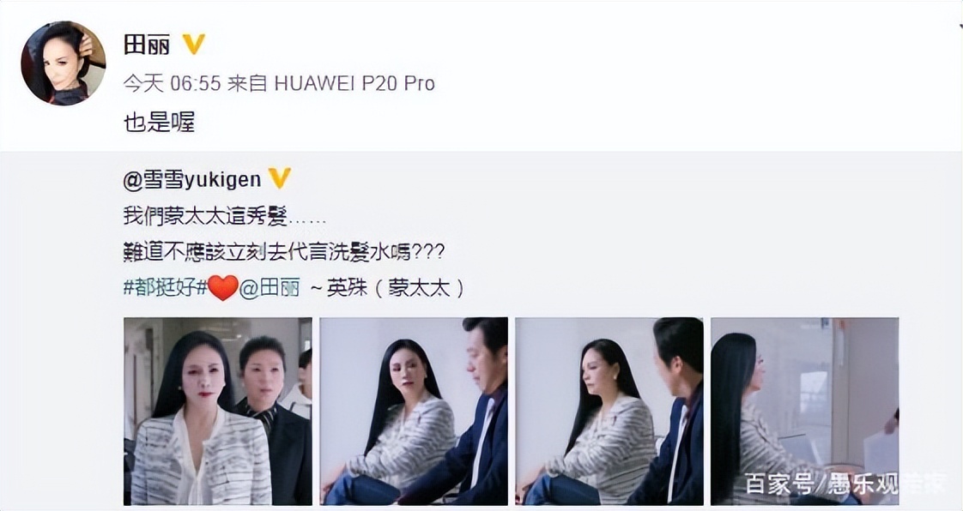Click the @田丽 mention in repost
Viewport: 963px width, 511px height.
270,288
